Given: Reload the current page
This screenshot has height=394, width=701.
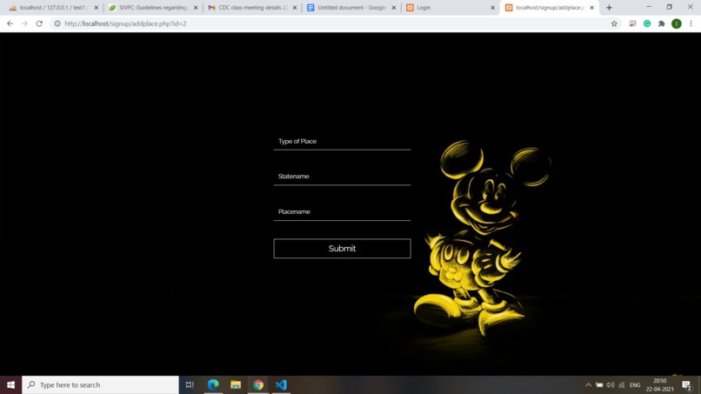Looking at the screenshot, I should pyautogui.click(x=39, y=23).
